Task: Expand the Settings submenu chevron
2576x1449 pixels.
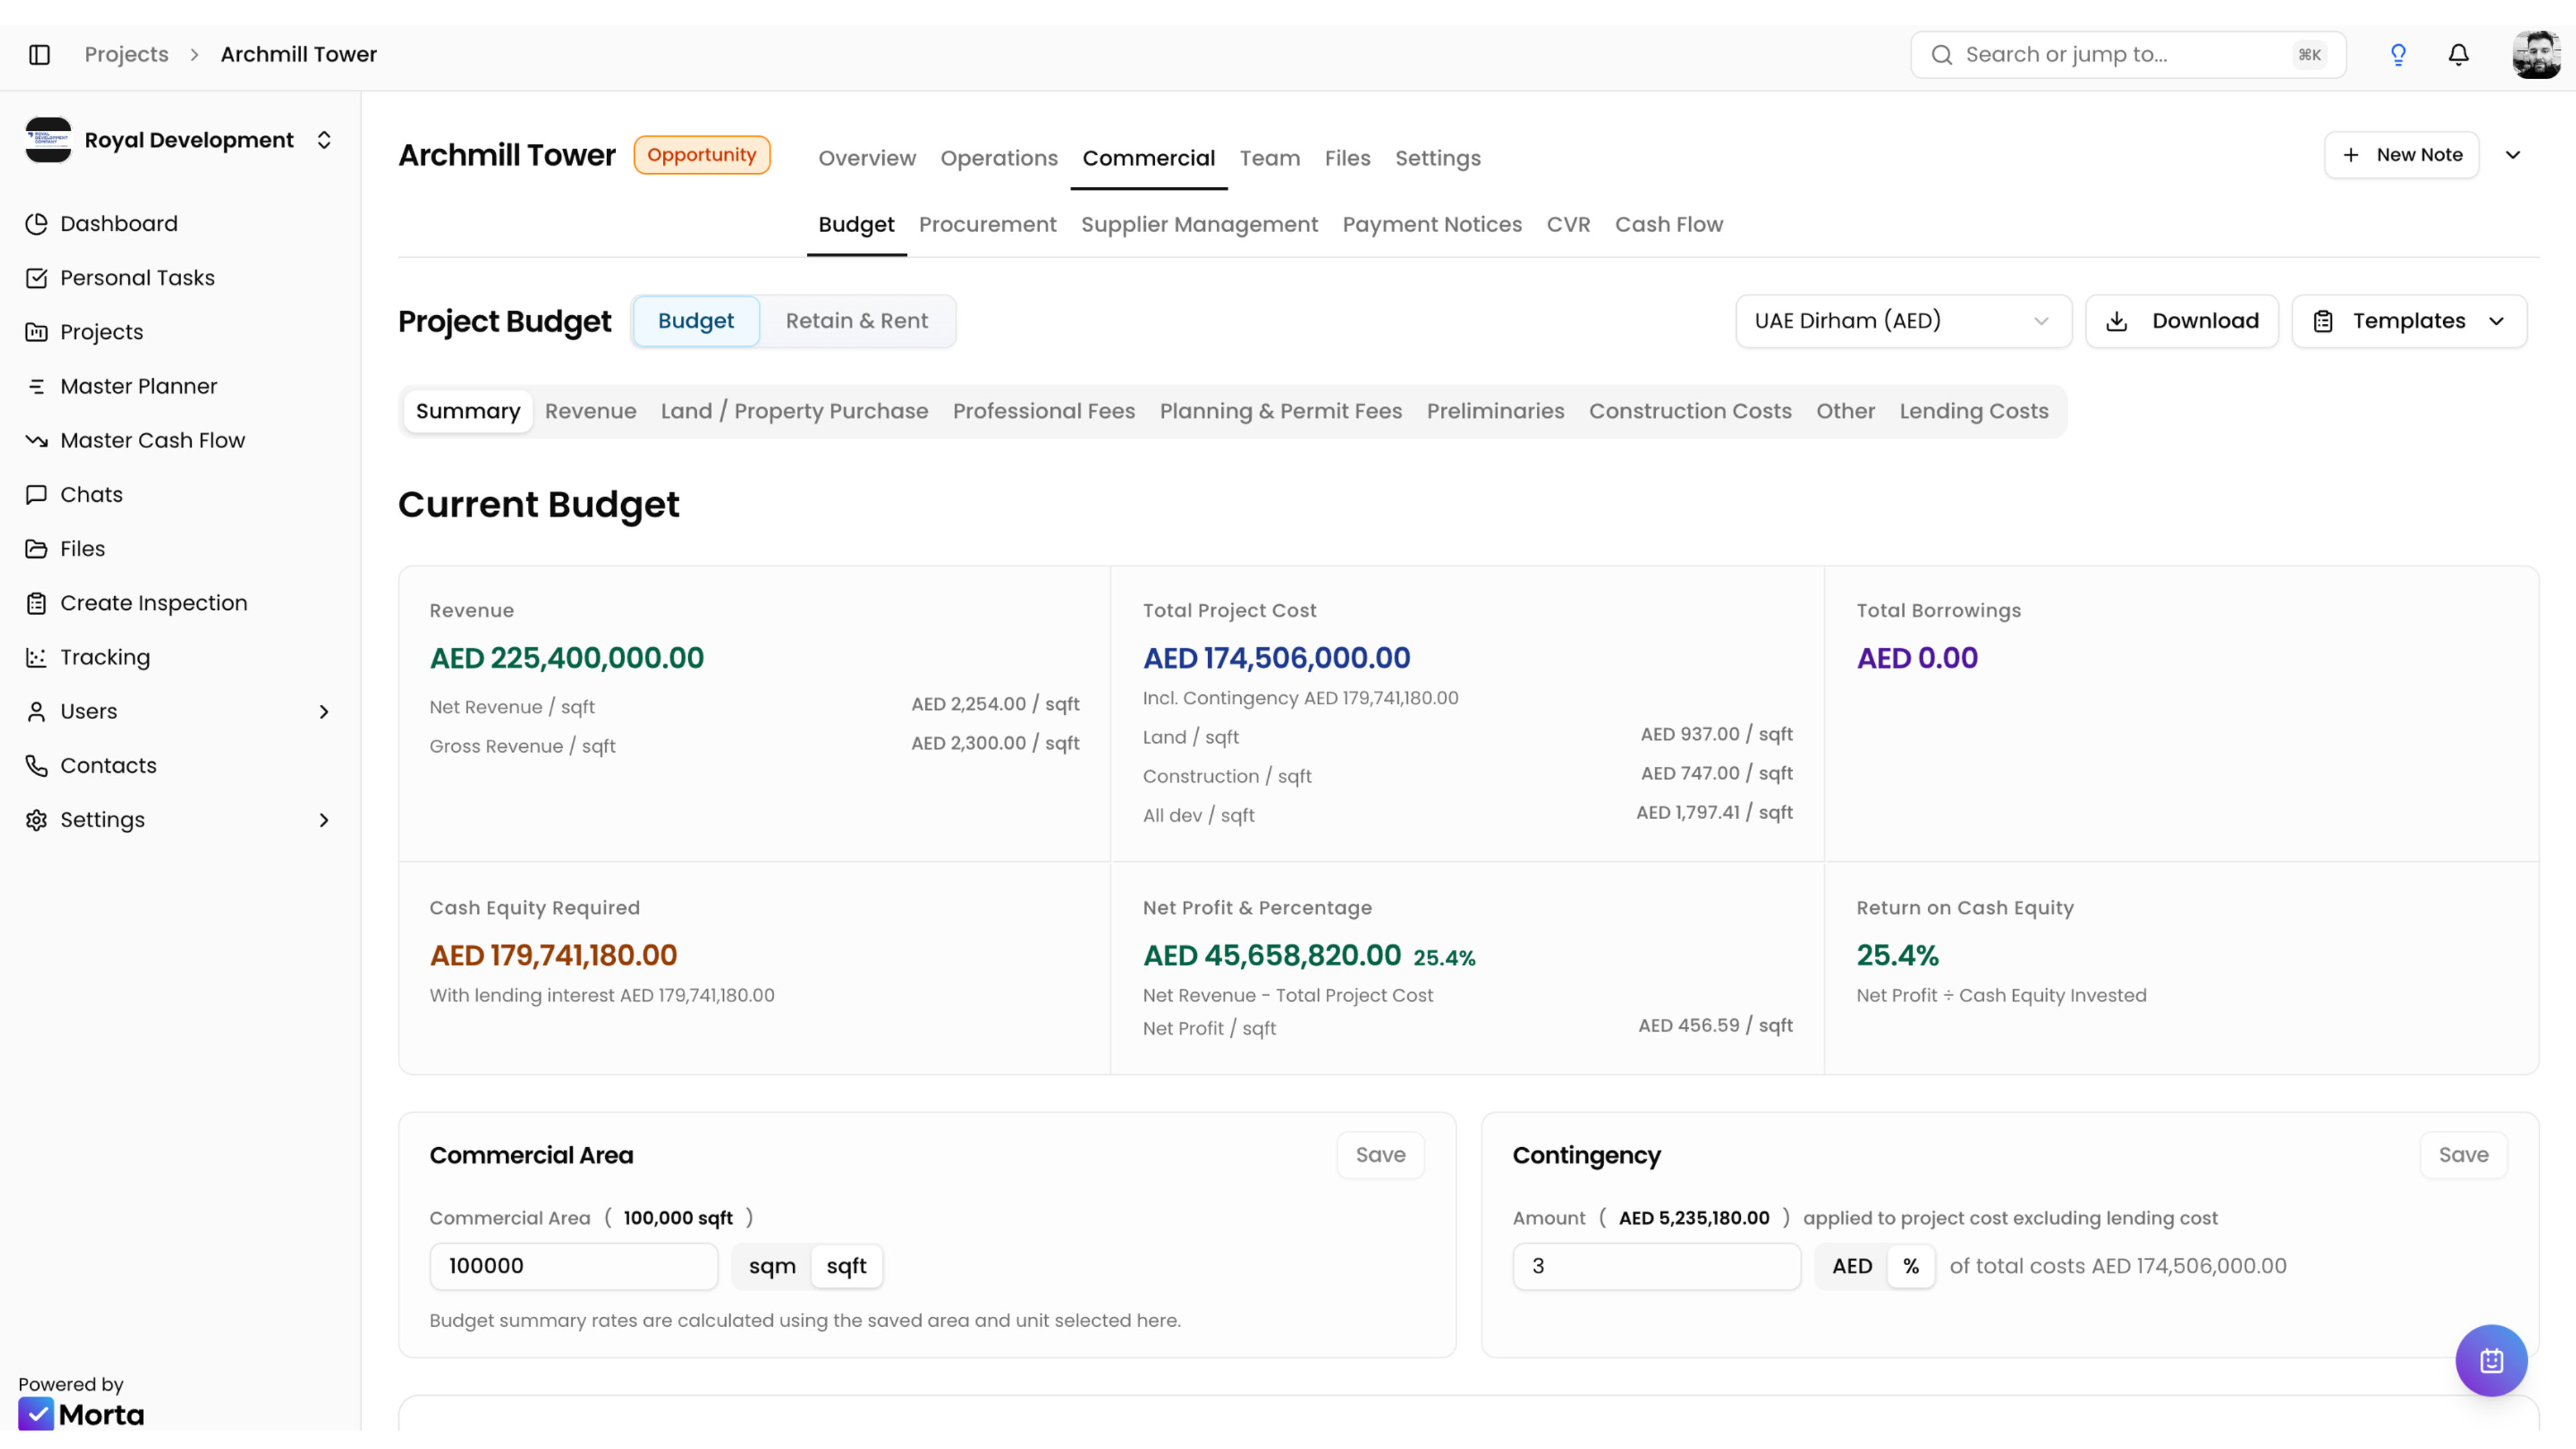Action: click(x=323, y=820)
